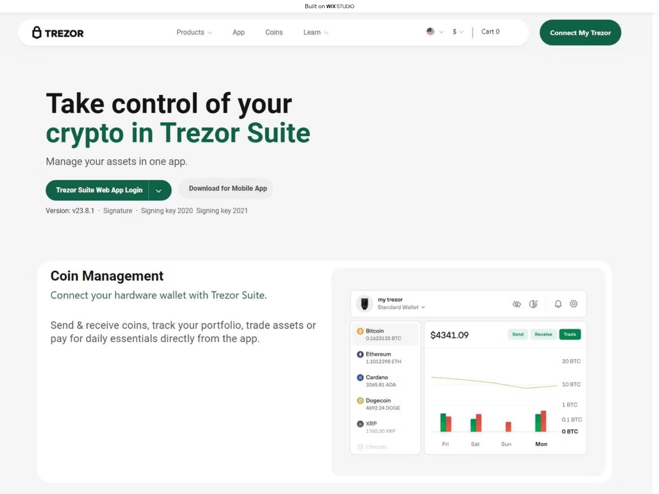
Task: Click the Trezor logo
Action: coord(58,33)
